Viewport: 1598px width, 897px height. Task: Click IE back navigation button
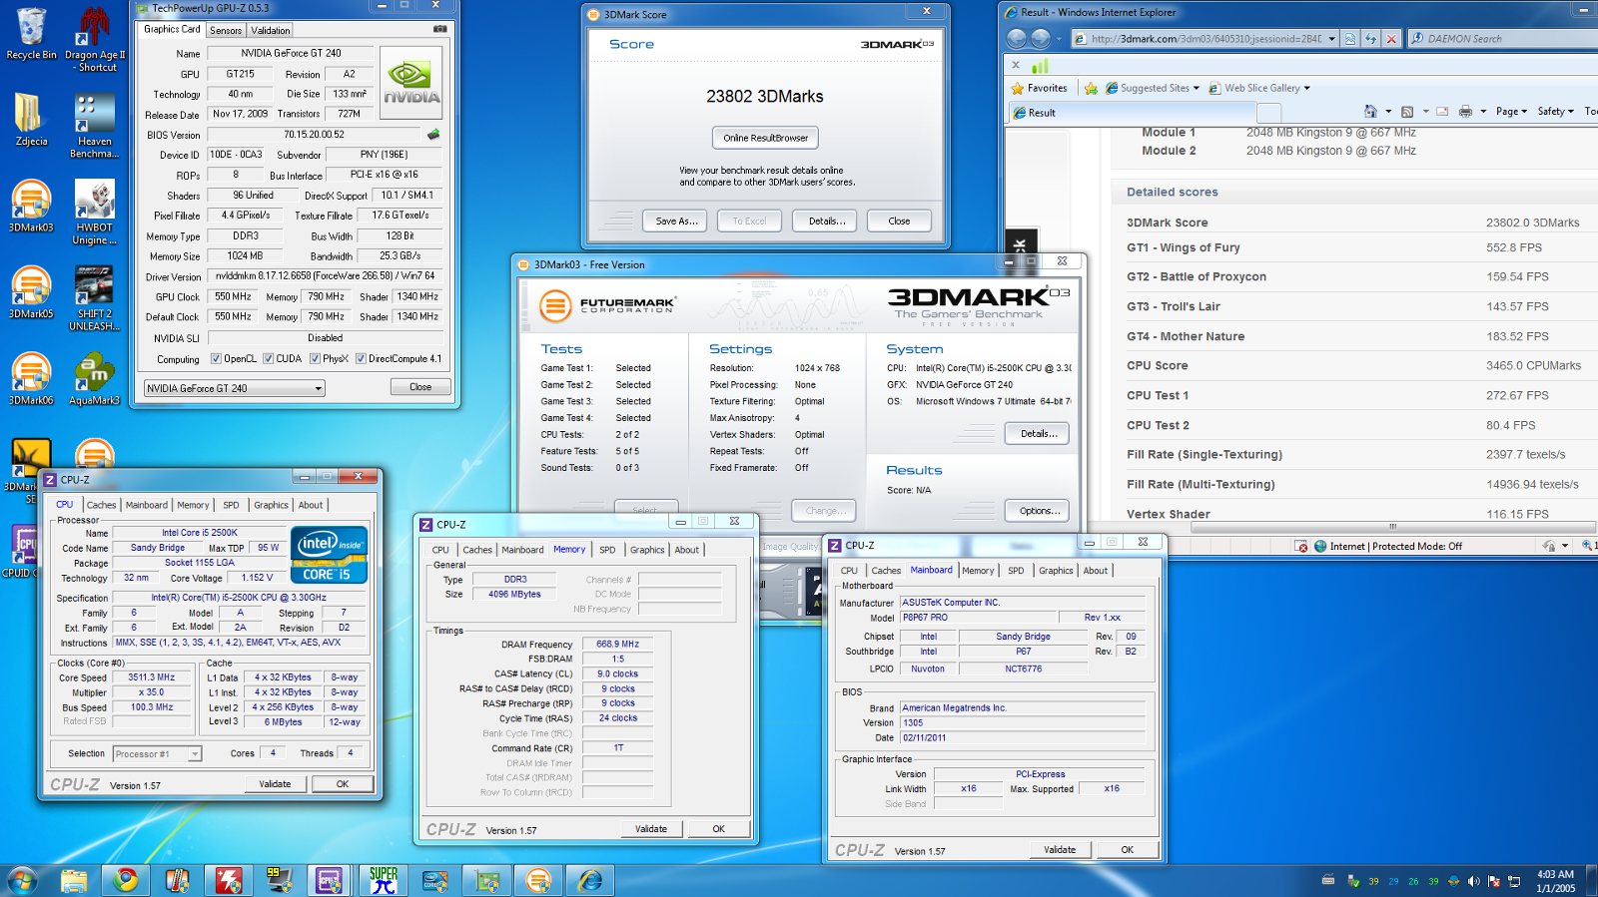[x=1017, y=38]
